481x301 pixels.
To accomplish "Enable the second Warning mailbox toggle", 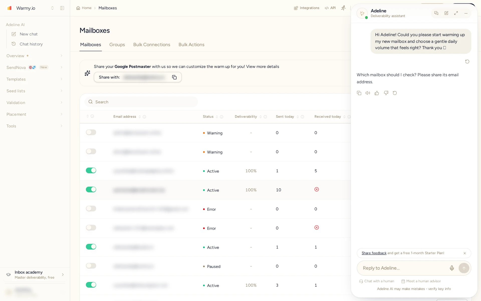I will [x=91, y=151].
